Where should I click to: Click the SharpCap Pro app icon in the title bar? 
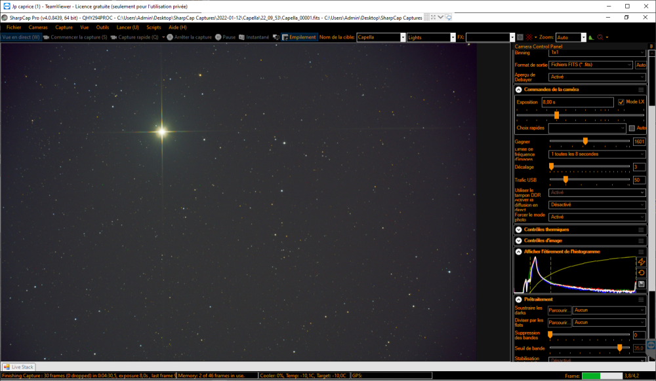coord(5,18)
